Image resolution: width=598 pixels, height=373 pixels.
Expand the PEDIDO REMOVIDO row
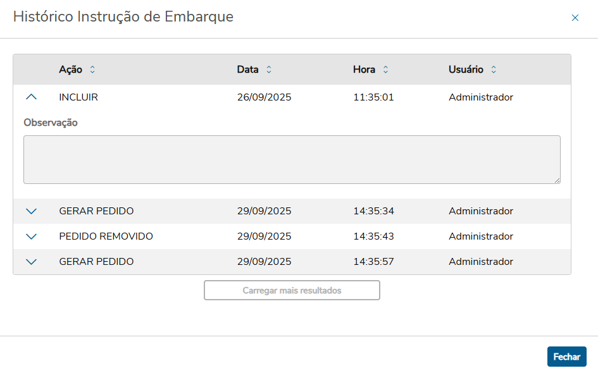click(x=31, y=236)
